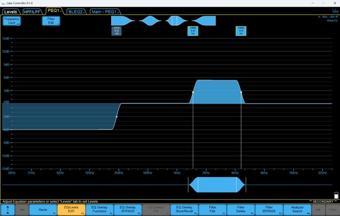Switch to the HPF/LPF tab
Screen dimensions: 340x216
(x=33, y=11)
